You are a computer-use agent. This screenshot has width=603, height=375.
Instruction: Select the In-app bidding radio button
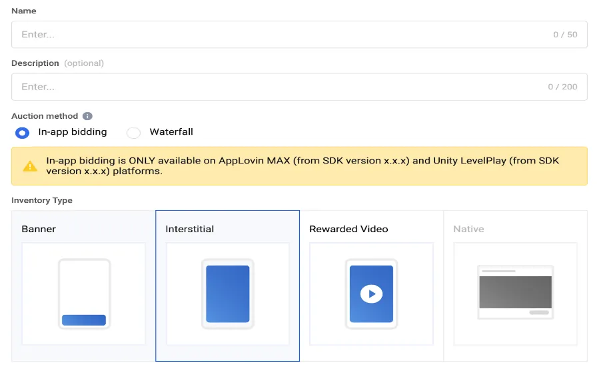coord(22,133)
